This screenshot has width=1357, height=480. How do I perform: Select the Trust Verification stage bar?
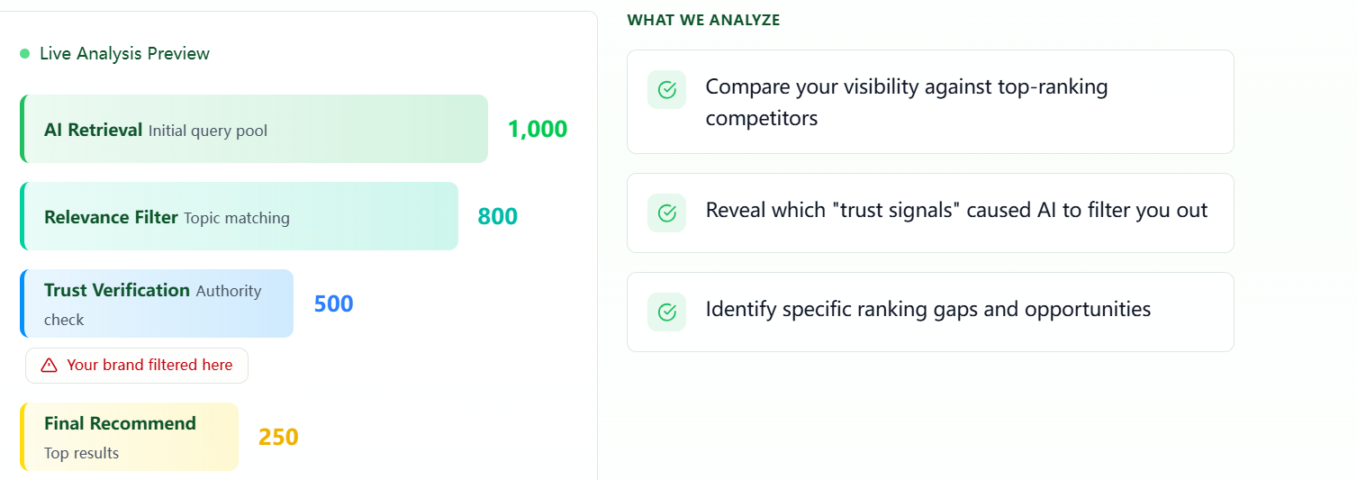click(x=158, y=303)
